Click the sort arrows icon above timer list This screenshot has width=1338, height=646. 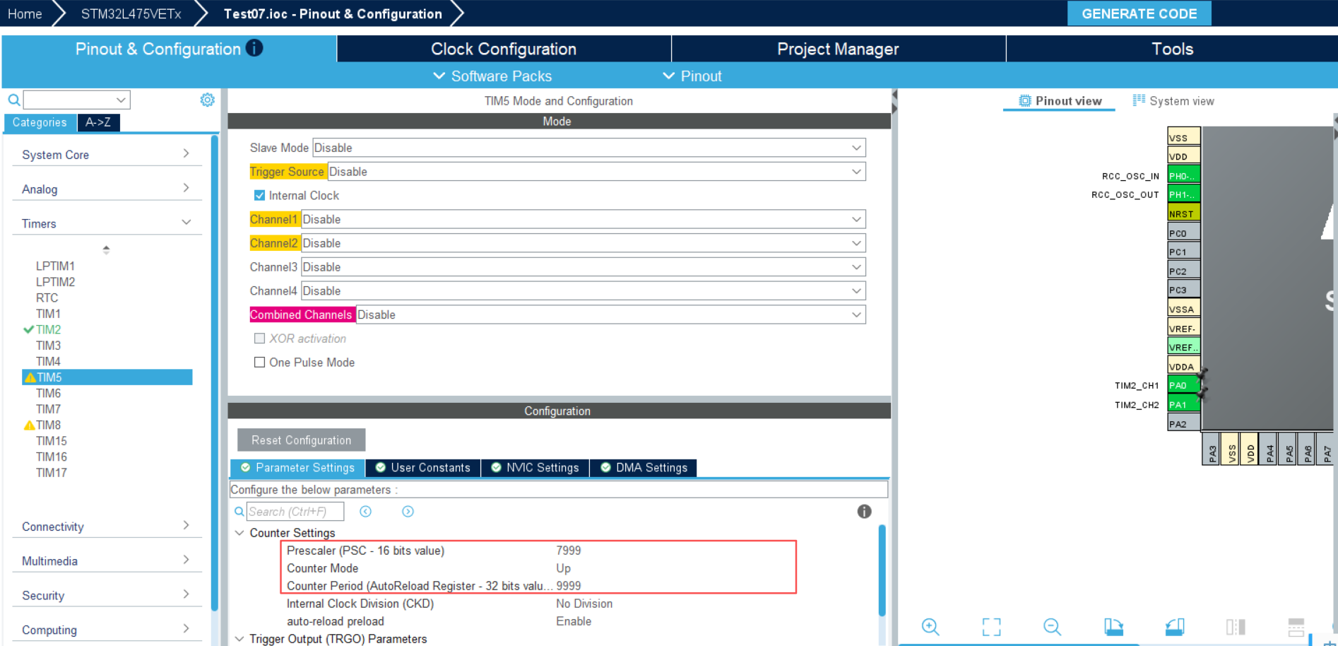(x=106, y=249)
